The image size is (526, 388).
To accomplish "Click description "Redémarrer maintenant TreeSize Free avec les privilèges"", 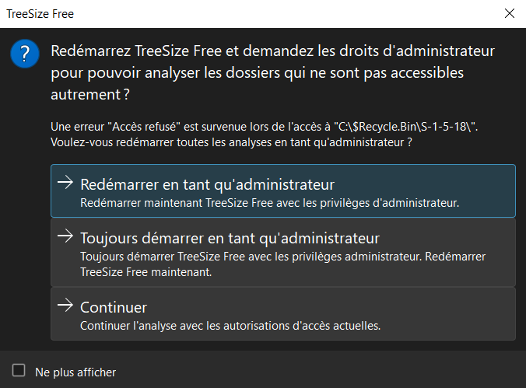I will pos(269,204).
